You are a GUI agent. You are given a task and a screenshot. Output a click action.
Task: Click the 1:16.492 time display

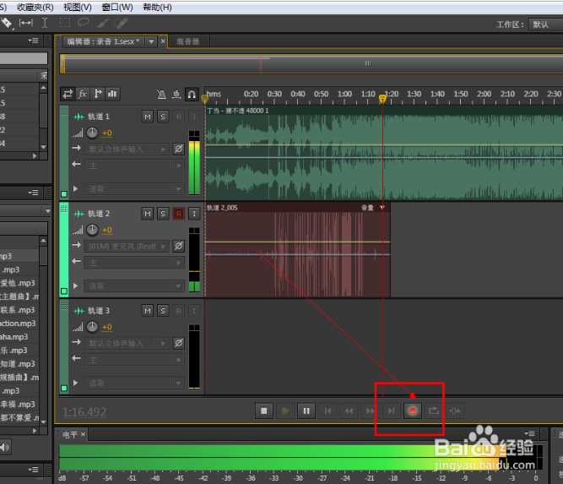click(84, 411)
